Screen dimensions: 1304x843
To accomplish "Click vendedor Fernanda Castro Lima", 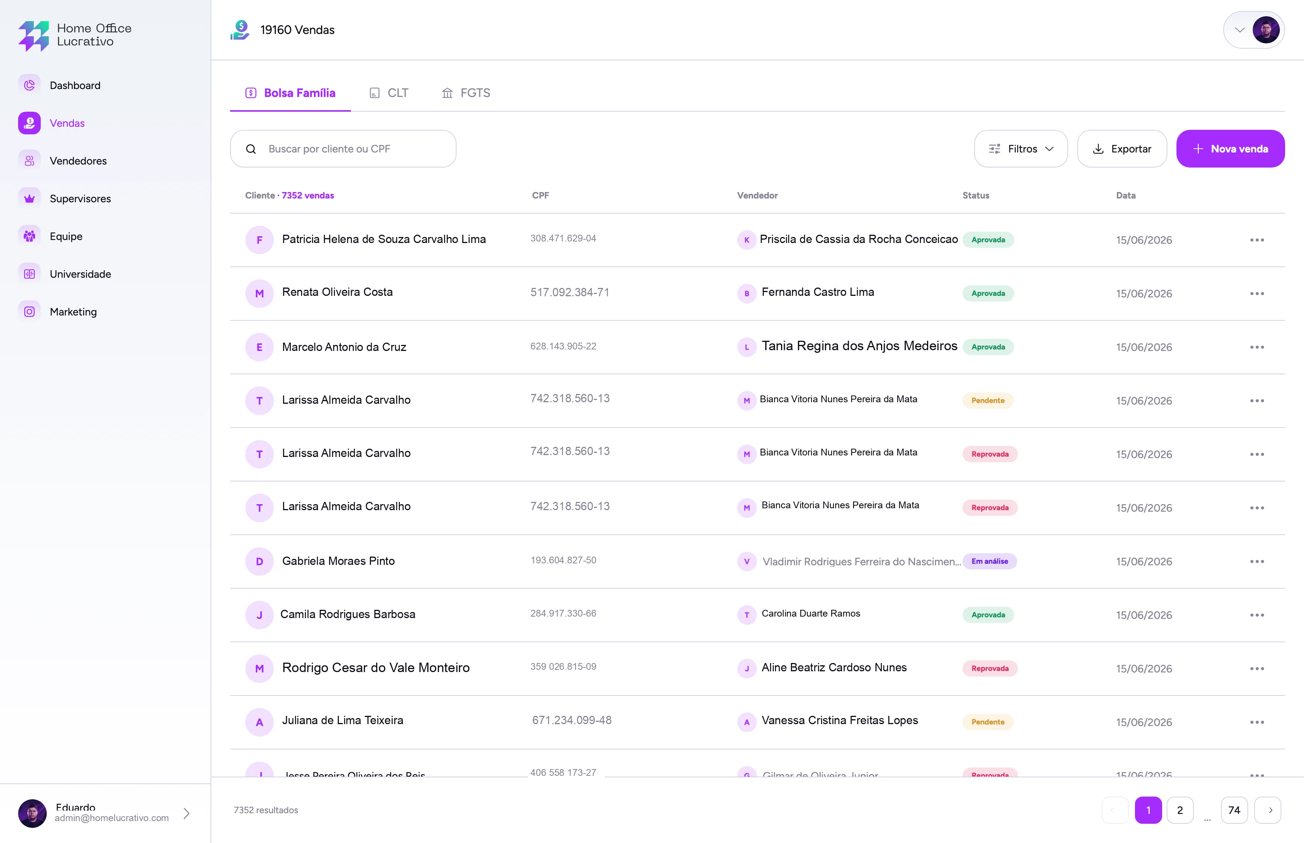I will click(818, 292).
